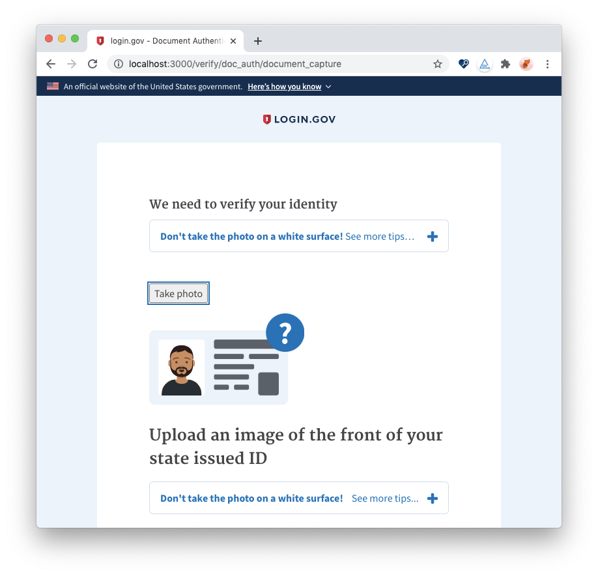Expand the first photo tips plus icon
Screen dimensions: 598x576
click(x=432, y=237)
